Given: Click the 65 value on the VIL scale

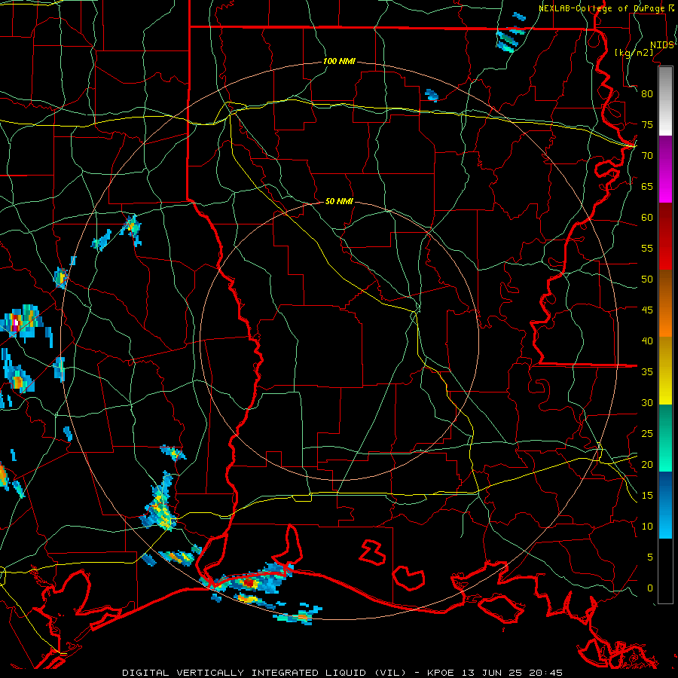Looking at the screenshot, I should click(x=647, y=187).
